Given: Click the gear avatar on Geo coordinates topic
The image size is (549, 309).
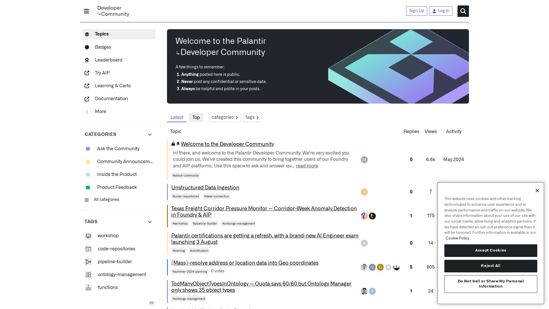Looking at the screenshot, I should (x=388, y=267).
